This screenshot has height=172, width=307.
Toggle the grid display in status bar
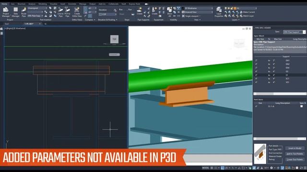coord(212,168)
